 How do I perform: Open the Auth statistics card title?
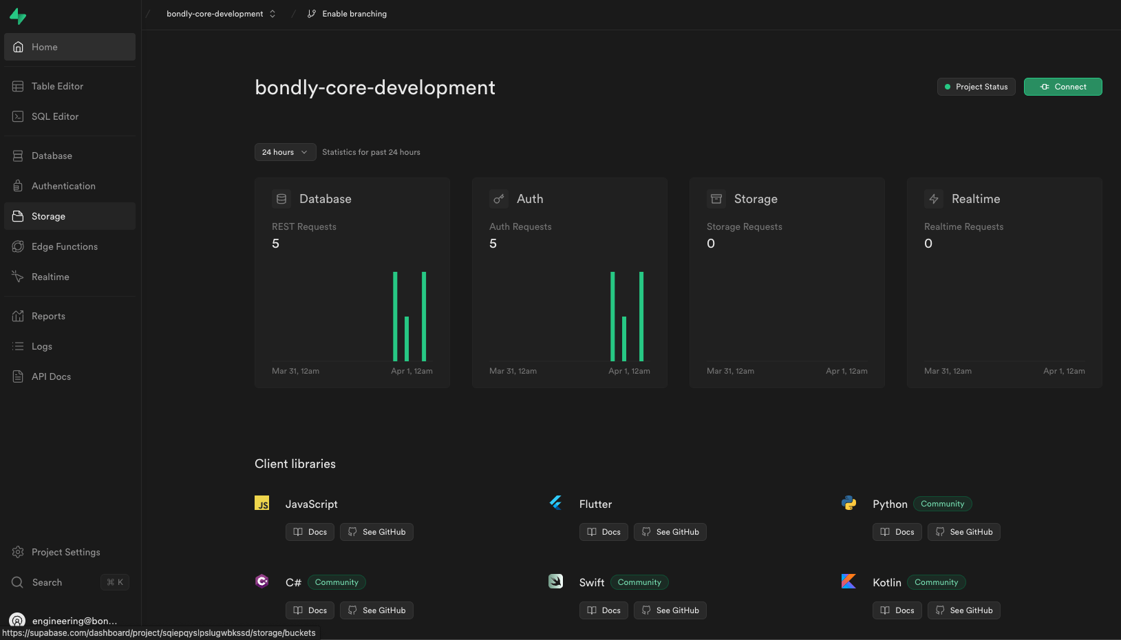pyautogui.click(x=530, y=199)
